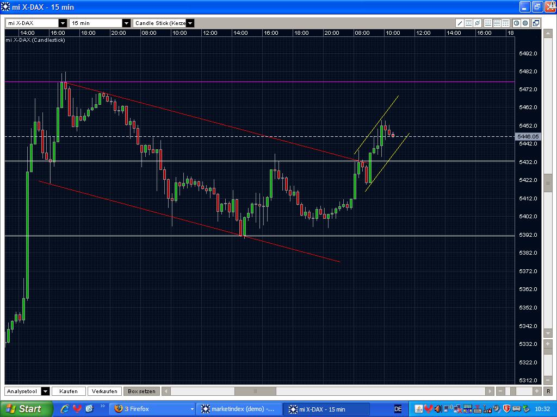Click the current price label 5446.05
557x417 pixels.
click(x=528, y=136)
